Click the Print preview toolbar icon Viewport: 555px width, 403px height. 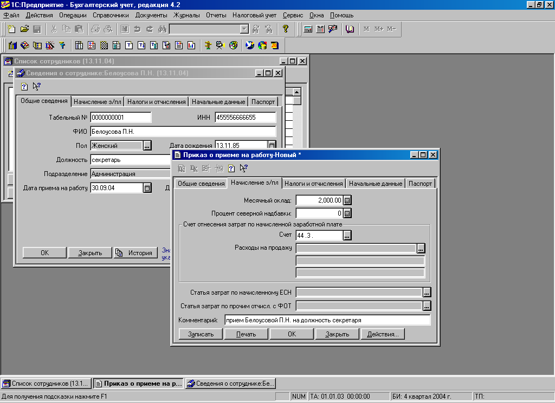click(108, 29)
